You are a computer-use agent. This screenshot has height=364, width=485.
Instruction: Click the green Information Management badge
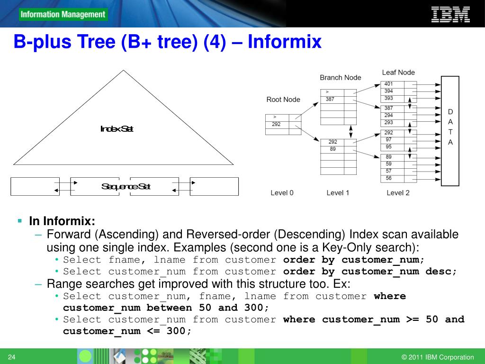coord(63,15)
